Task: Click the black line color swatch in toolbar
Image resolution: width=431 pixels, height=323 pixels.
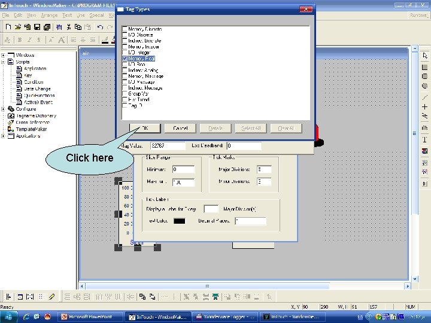Action: tap(105, 40)
